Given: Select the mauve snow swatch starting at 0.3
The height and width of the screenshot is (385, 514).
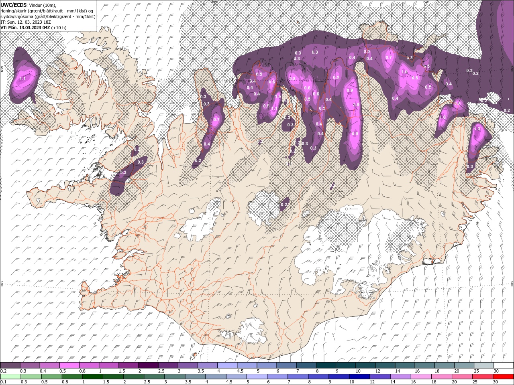Looking at the screenshot, I should tap(30, 365).
